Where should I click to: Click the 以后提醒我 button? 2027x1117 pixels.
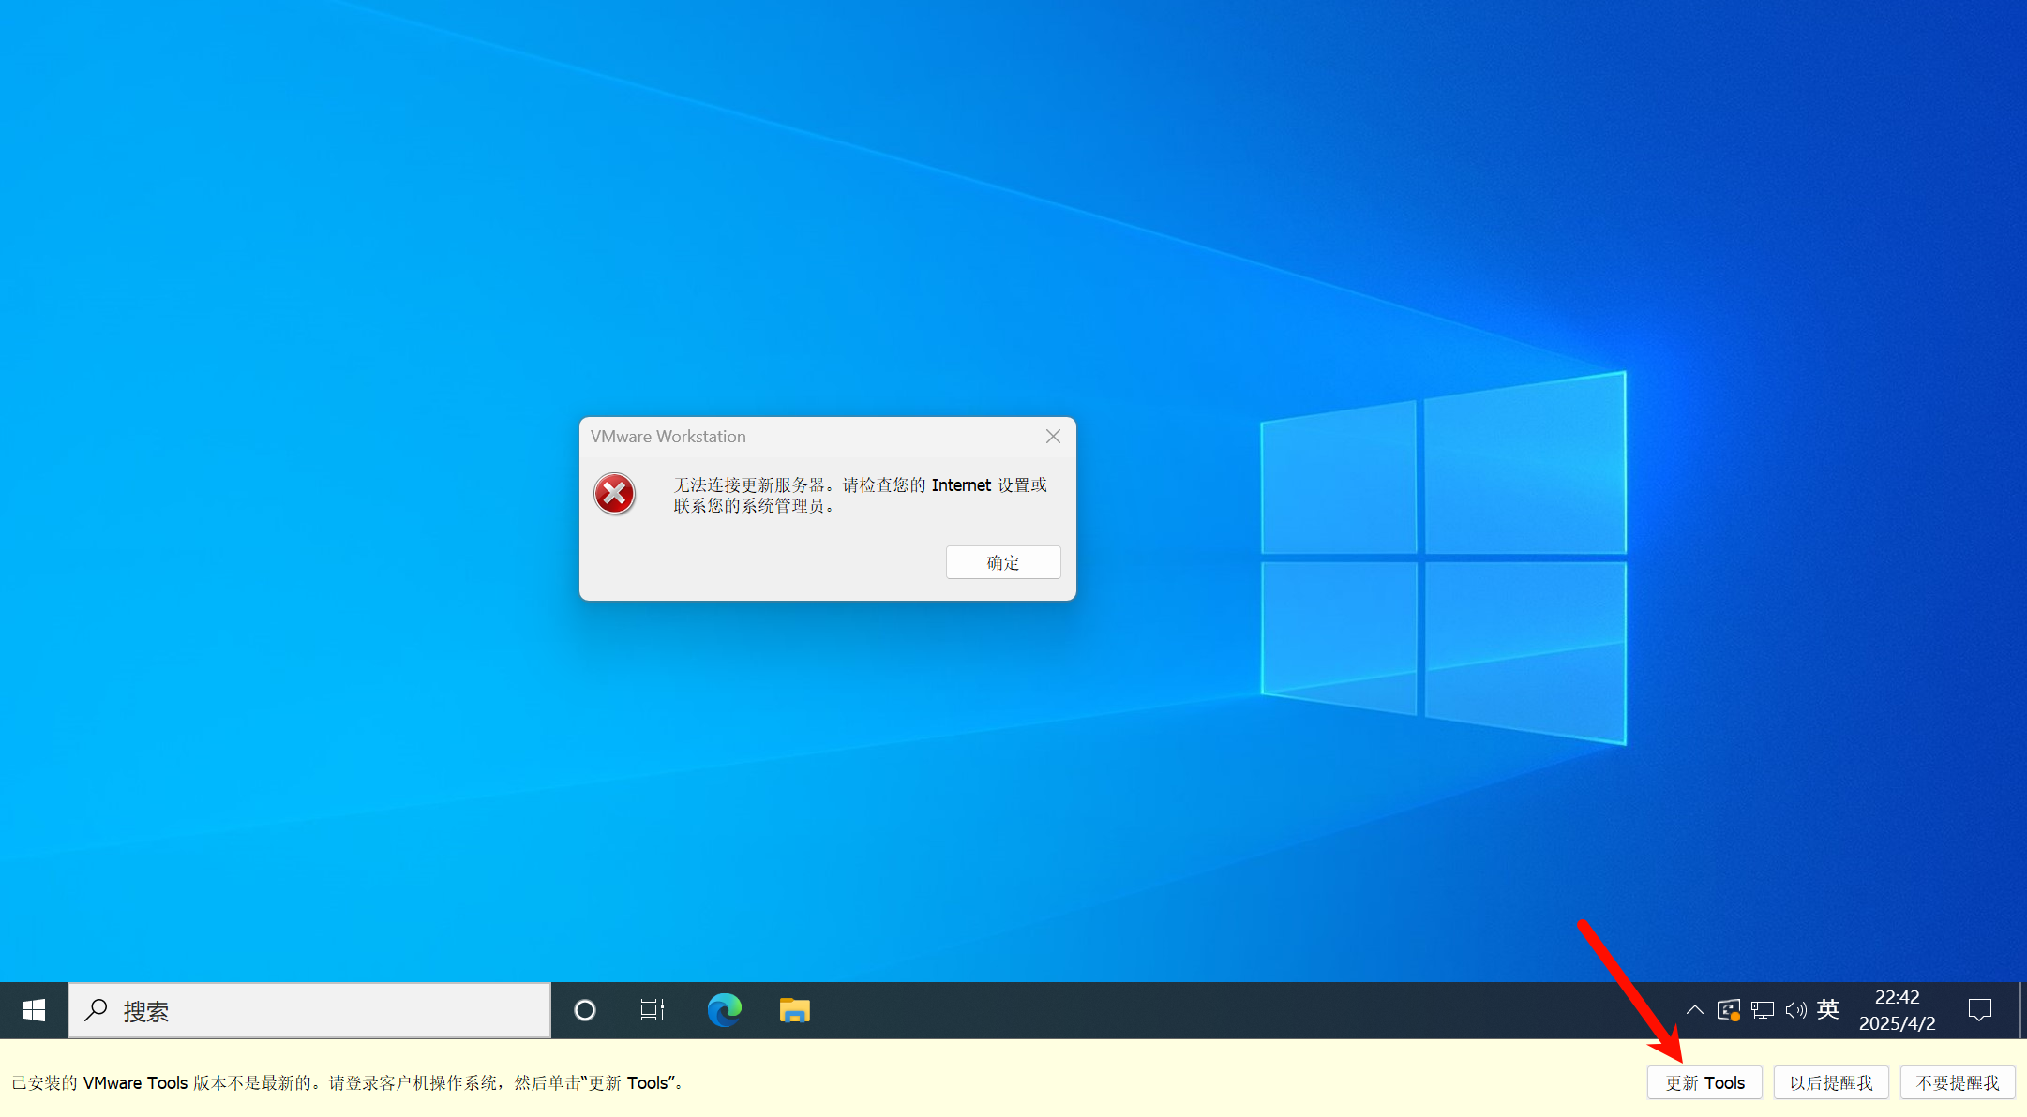pyautogui.click(x=1830, y=1082)
